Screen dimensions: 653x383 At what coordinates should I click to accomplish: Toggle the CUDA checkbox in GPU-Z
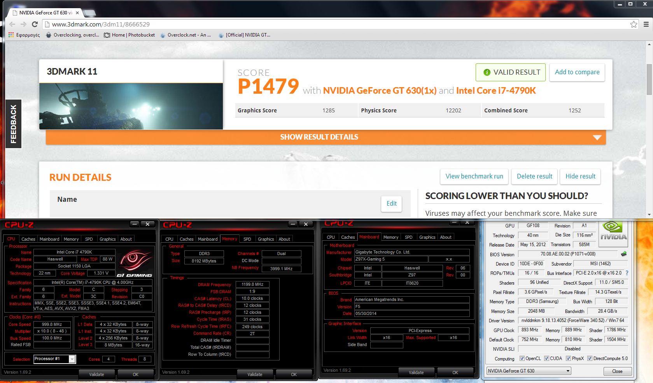546,359
